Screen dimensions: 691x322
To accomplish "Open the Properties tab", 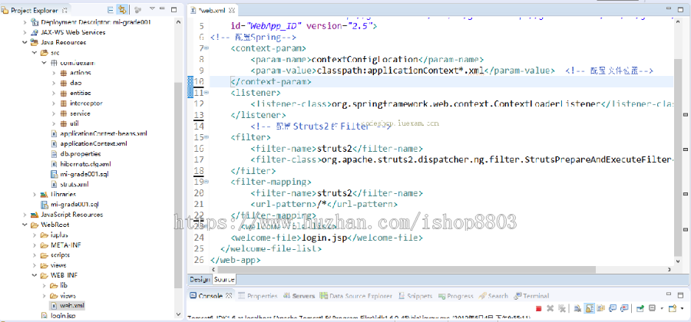I will point(258,296).
